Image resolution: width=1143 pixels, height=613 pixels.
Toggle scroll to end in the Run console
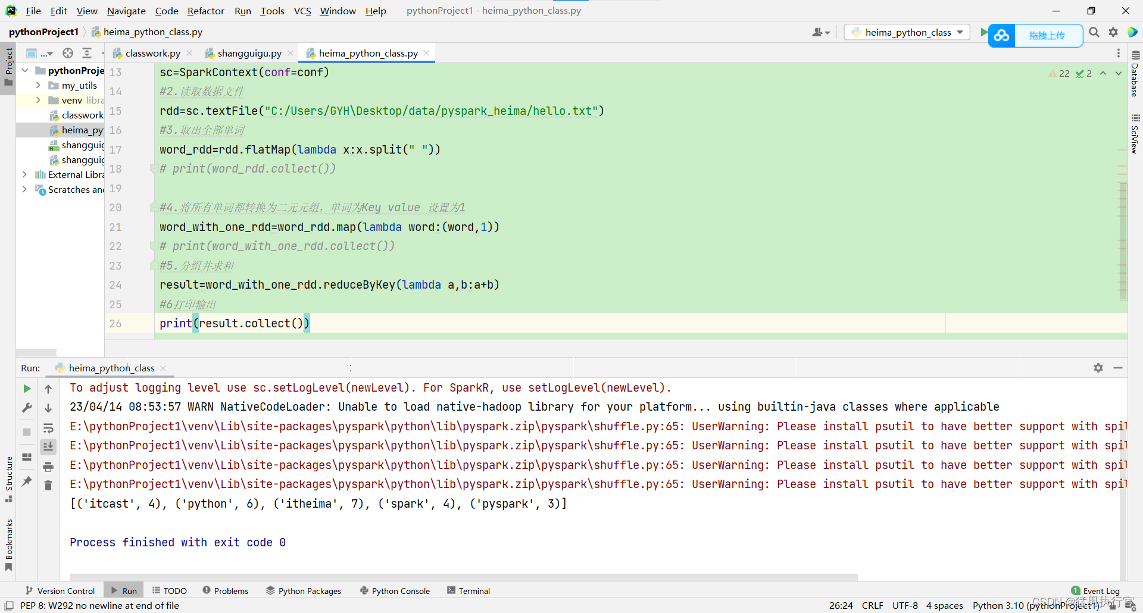48,447
